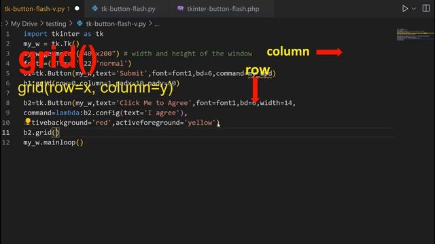
Task: Select testing folder in breadcrumb
Action: click(56, 24)
